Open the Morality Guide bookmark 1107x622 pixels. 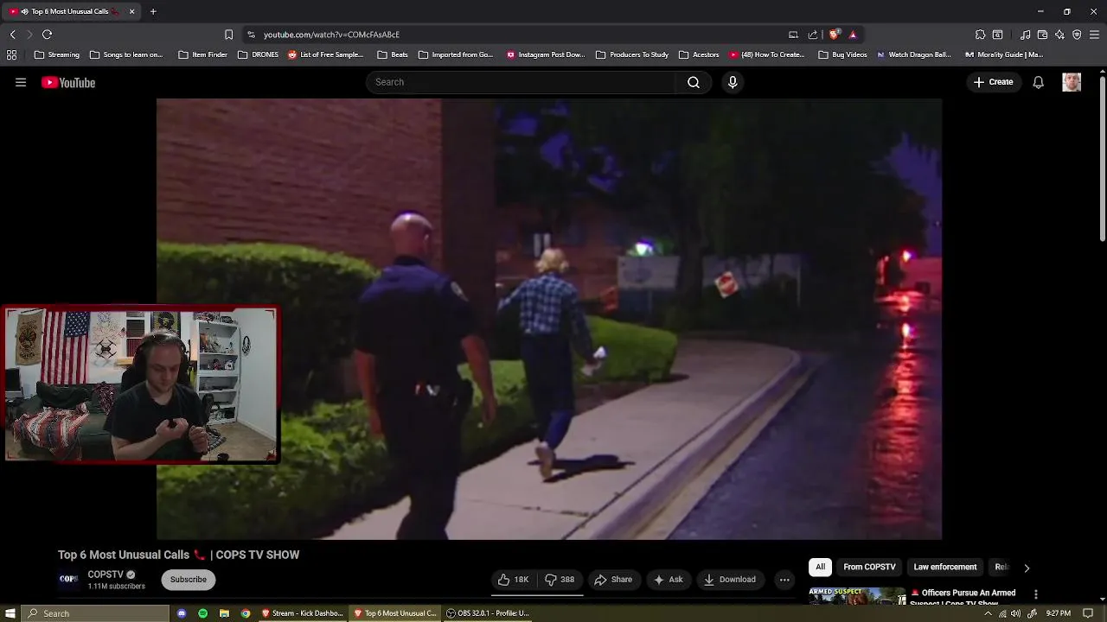pos(1004,54)
